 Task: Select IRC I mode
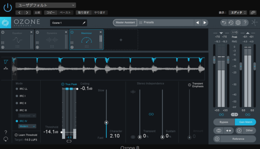pos(21,96)
